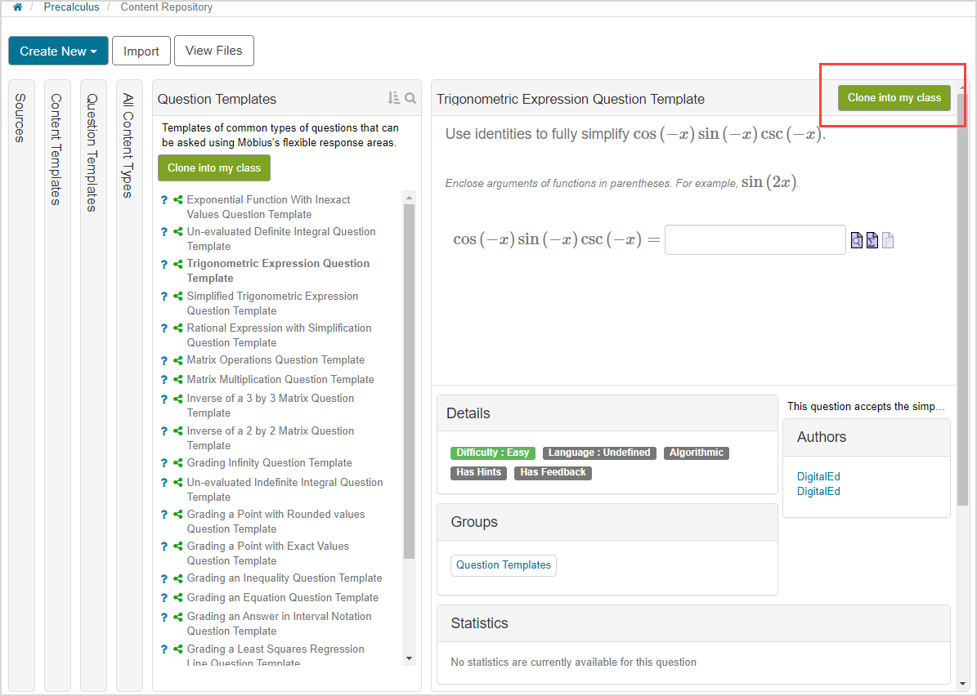The height and width of the screenshot is (696, 977).
Task: Click inside the answer input field
Action: pyautogui.click(x=754, y=239)
